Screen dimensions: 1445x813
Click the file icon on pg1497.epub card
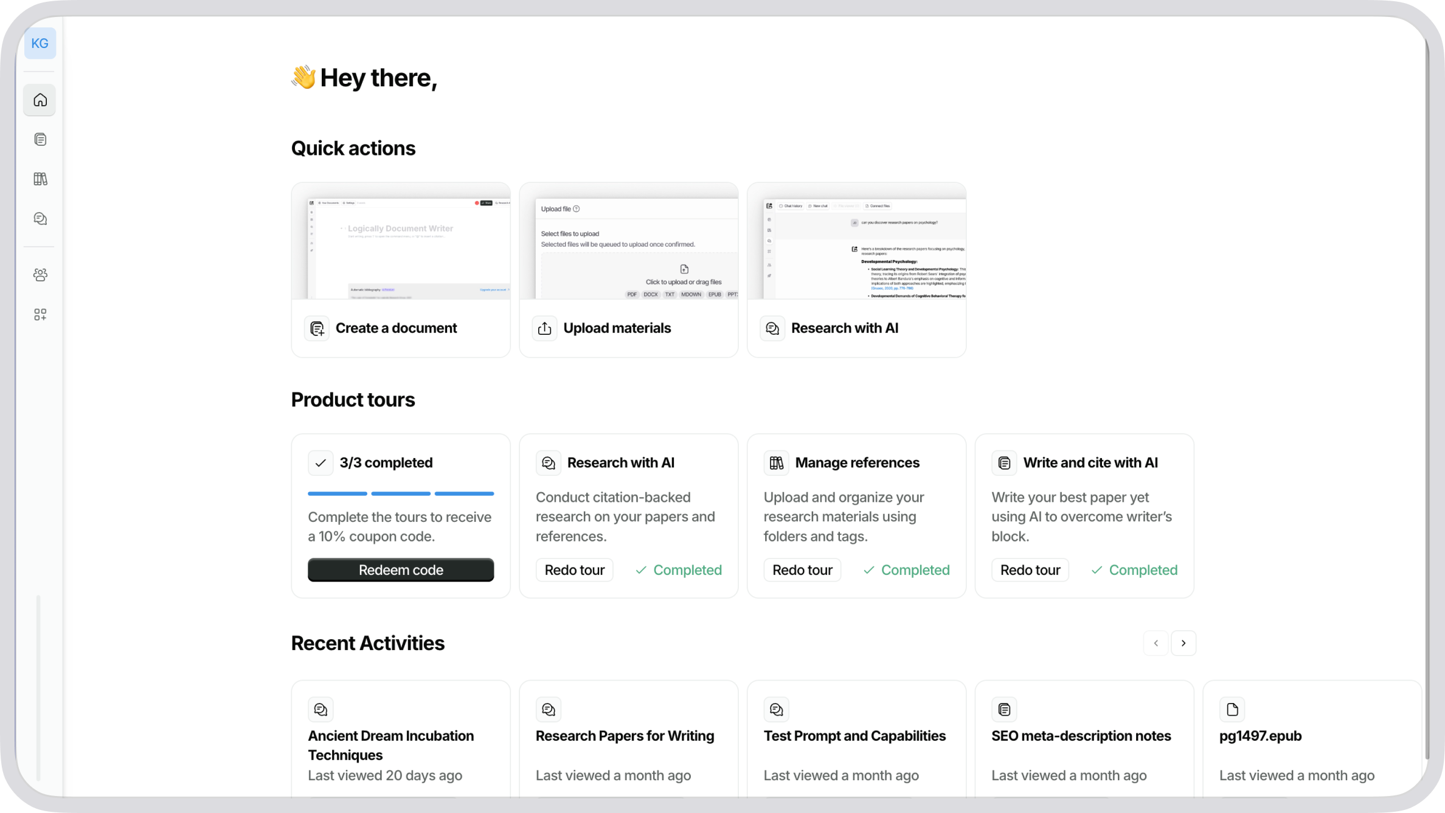pyautogui.click(x=1232, y=709)
